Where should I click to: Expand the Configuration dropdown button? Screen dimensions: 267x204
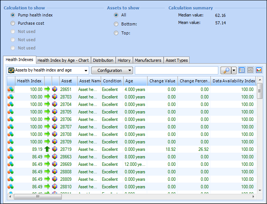(112, 70)
